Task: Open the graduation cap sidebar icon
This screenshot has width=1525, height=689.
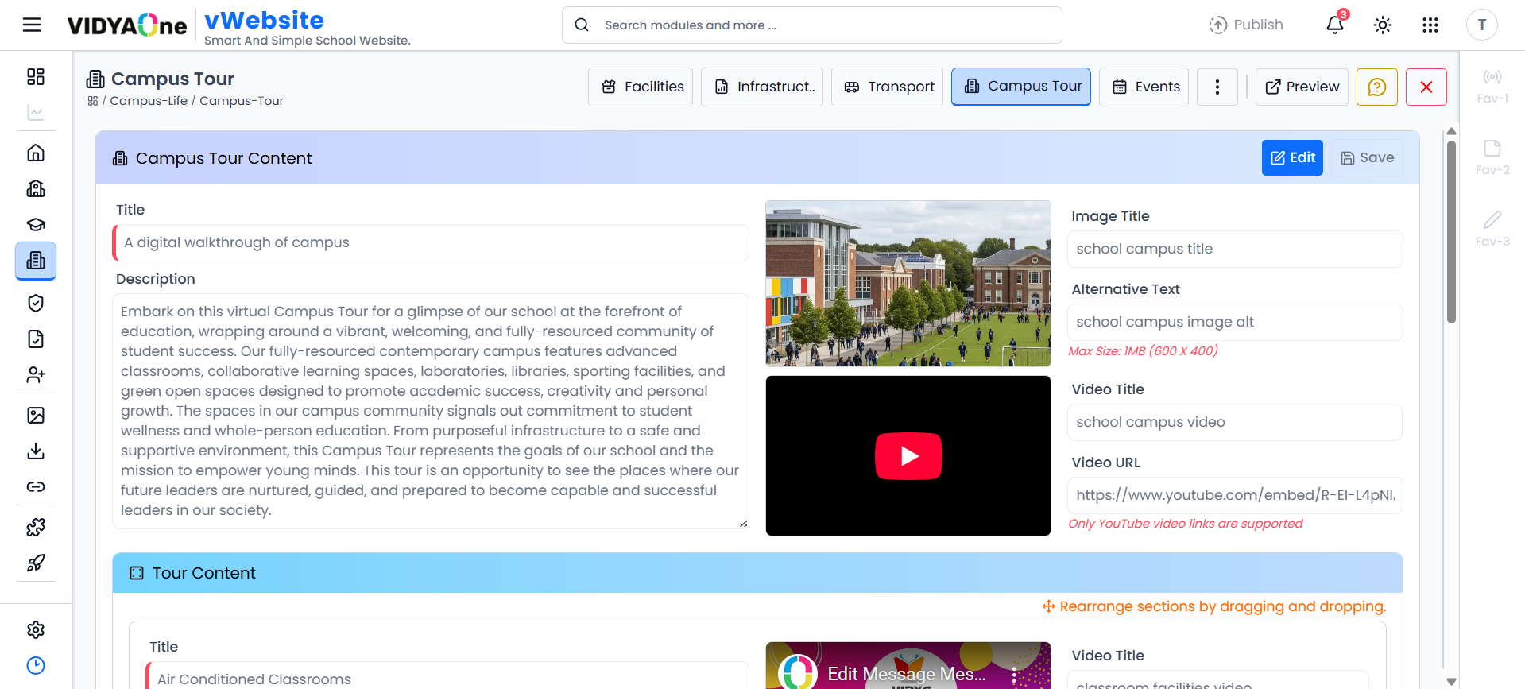Action: tap(36, 224)
